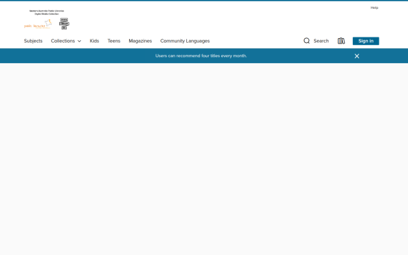Go to the Subjects page
This screenshot has width=408, height=255.
coord(33,41)
